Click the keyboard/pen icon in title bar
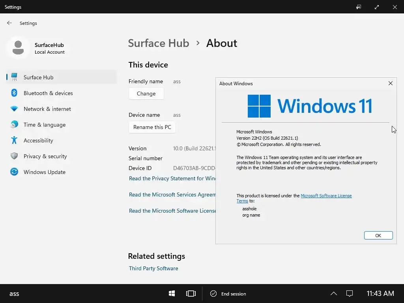 click(359, 7)
